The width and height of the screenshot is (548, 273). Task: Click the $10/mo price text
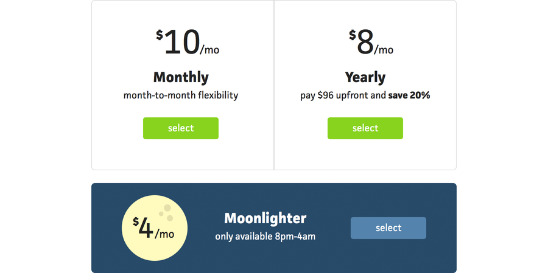pyautogui.click(x=188, y=42)
